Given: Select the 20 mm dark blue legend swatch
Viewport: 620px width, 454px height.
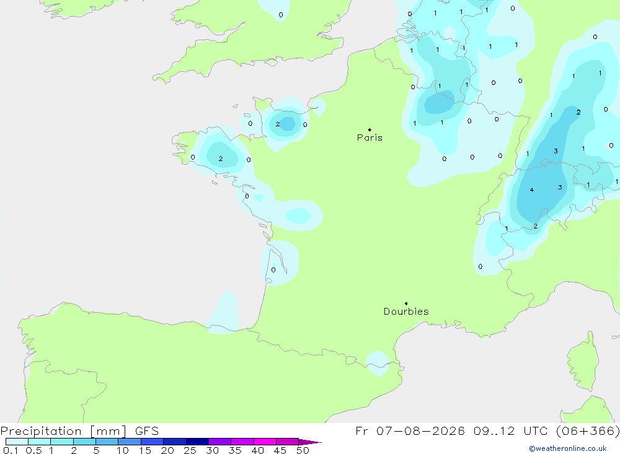Looking at the screenshot, I should tap(174, 442).
